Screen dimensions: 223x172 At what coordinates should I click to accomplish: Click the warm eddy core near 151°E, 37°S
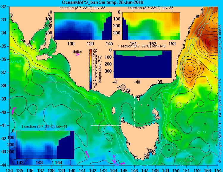click(190, 68)
